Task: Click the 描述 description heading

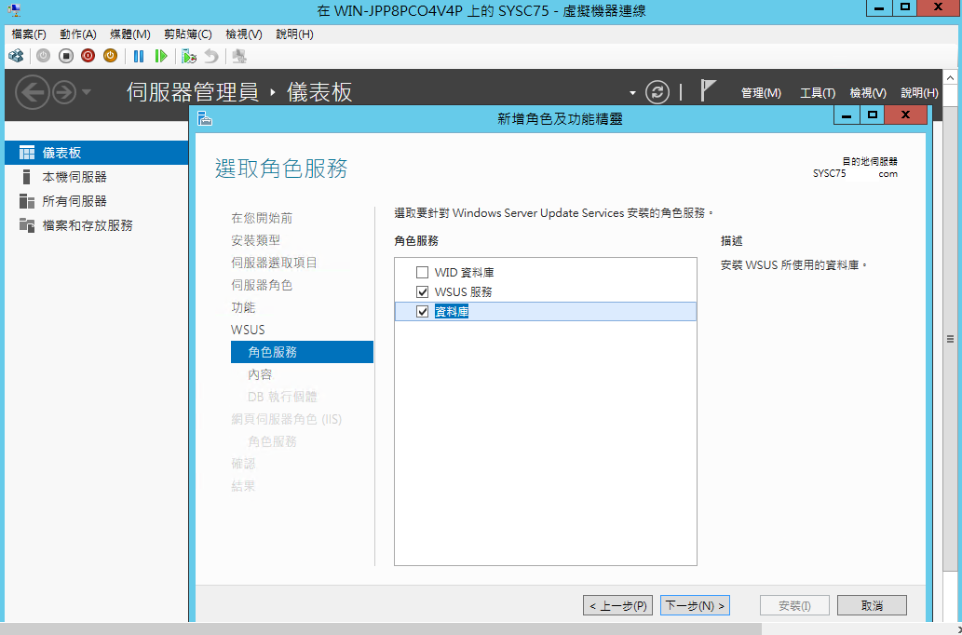Action: 732,241
